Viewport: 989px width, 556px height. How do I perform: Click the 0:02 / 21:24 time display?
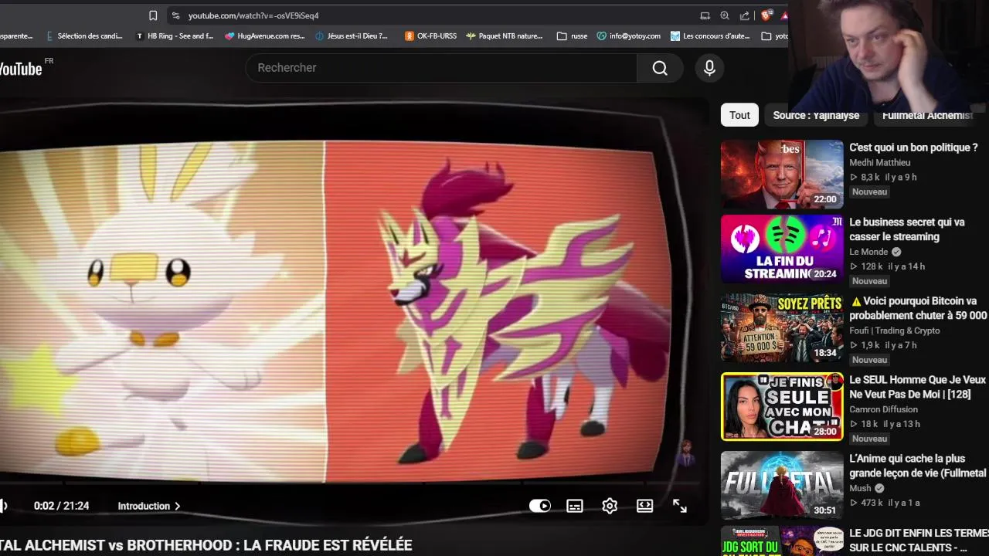61,506
